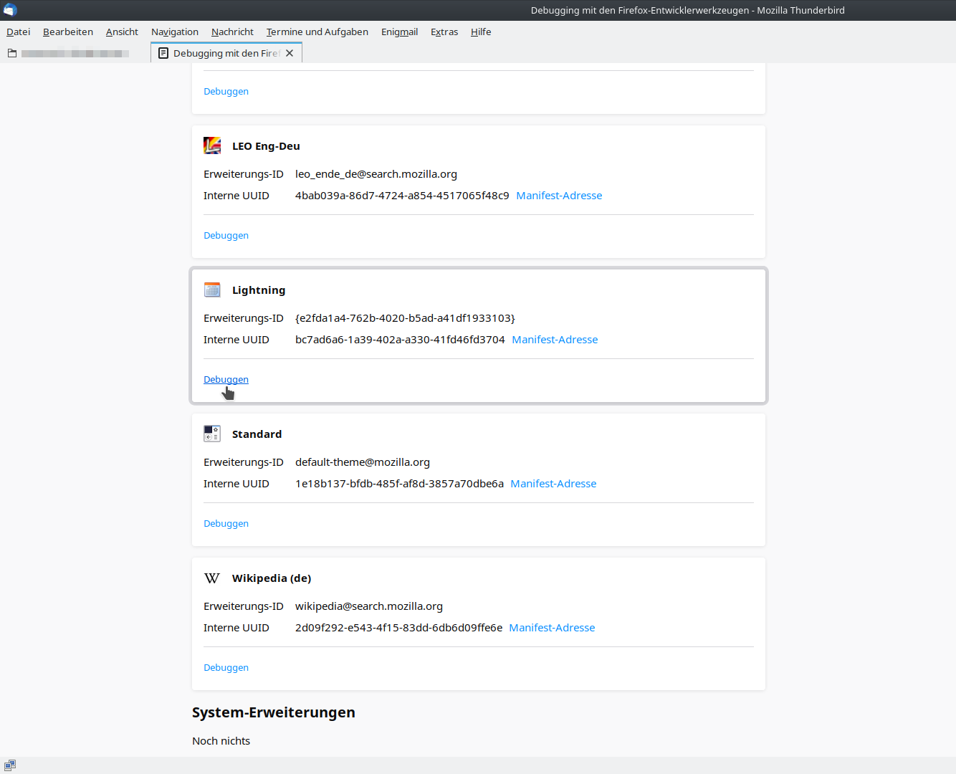
Task: Click the Standard theme icon
Action: click(x=212, y=434)
